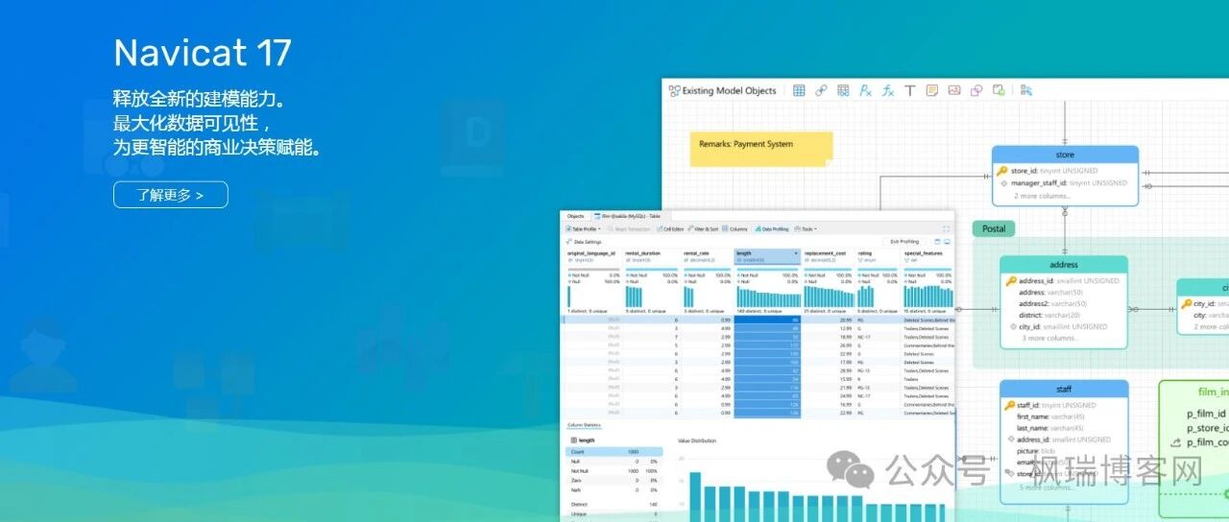This screenshot has width=1229, height=522.
Task: Click the district varchar(20) field
Action: click(1049, 315)
